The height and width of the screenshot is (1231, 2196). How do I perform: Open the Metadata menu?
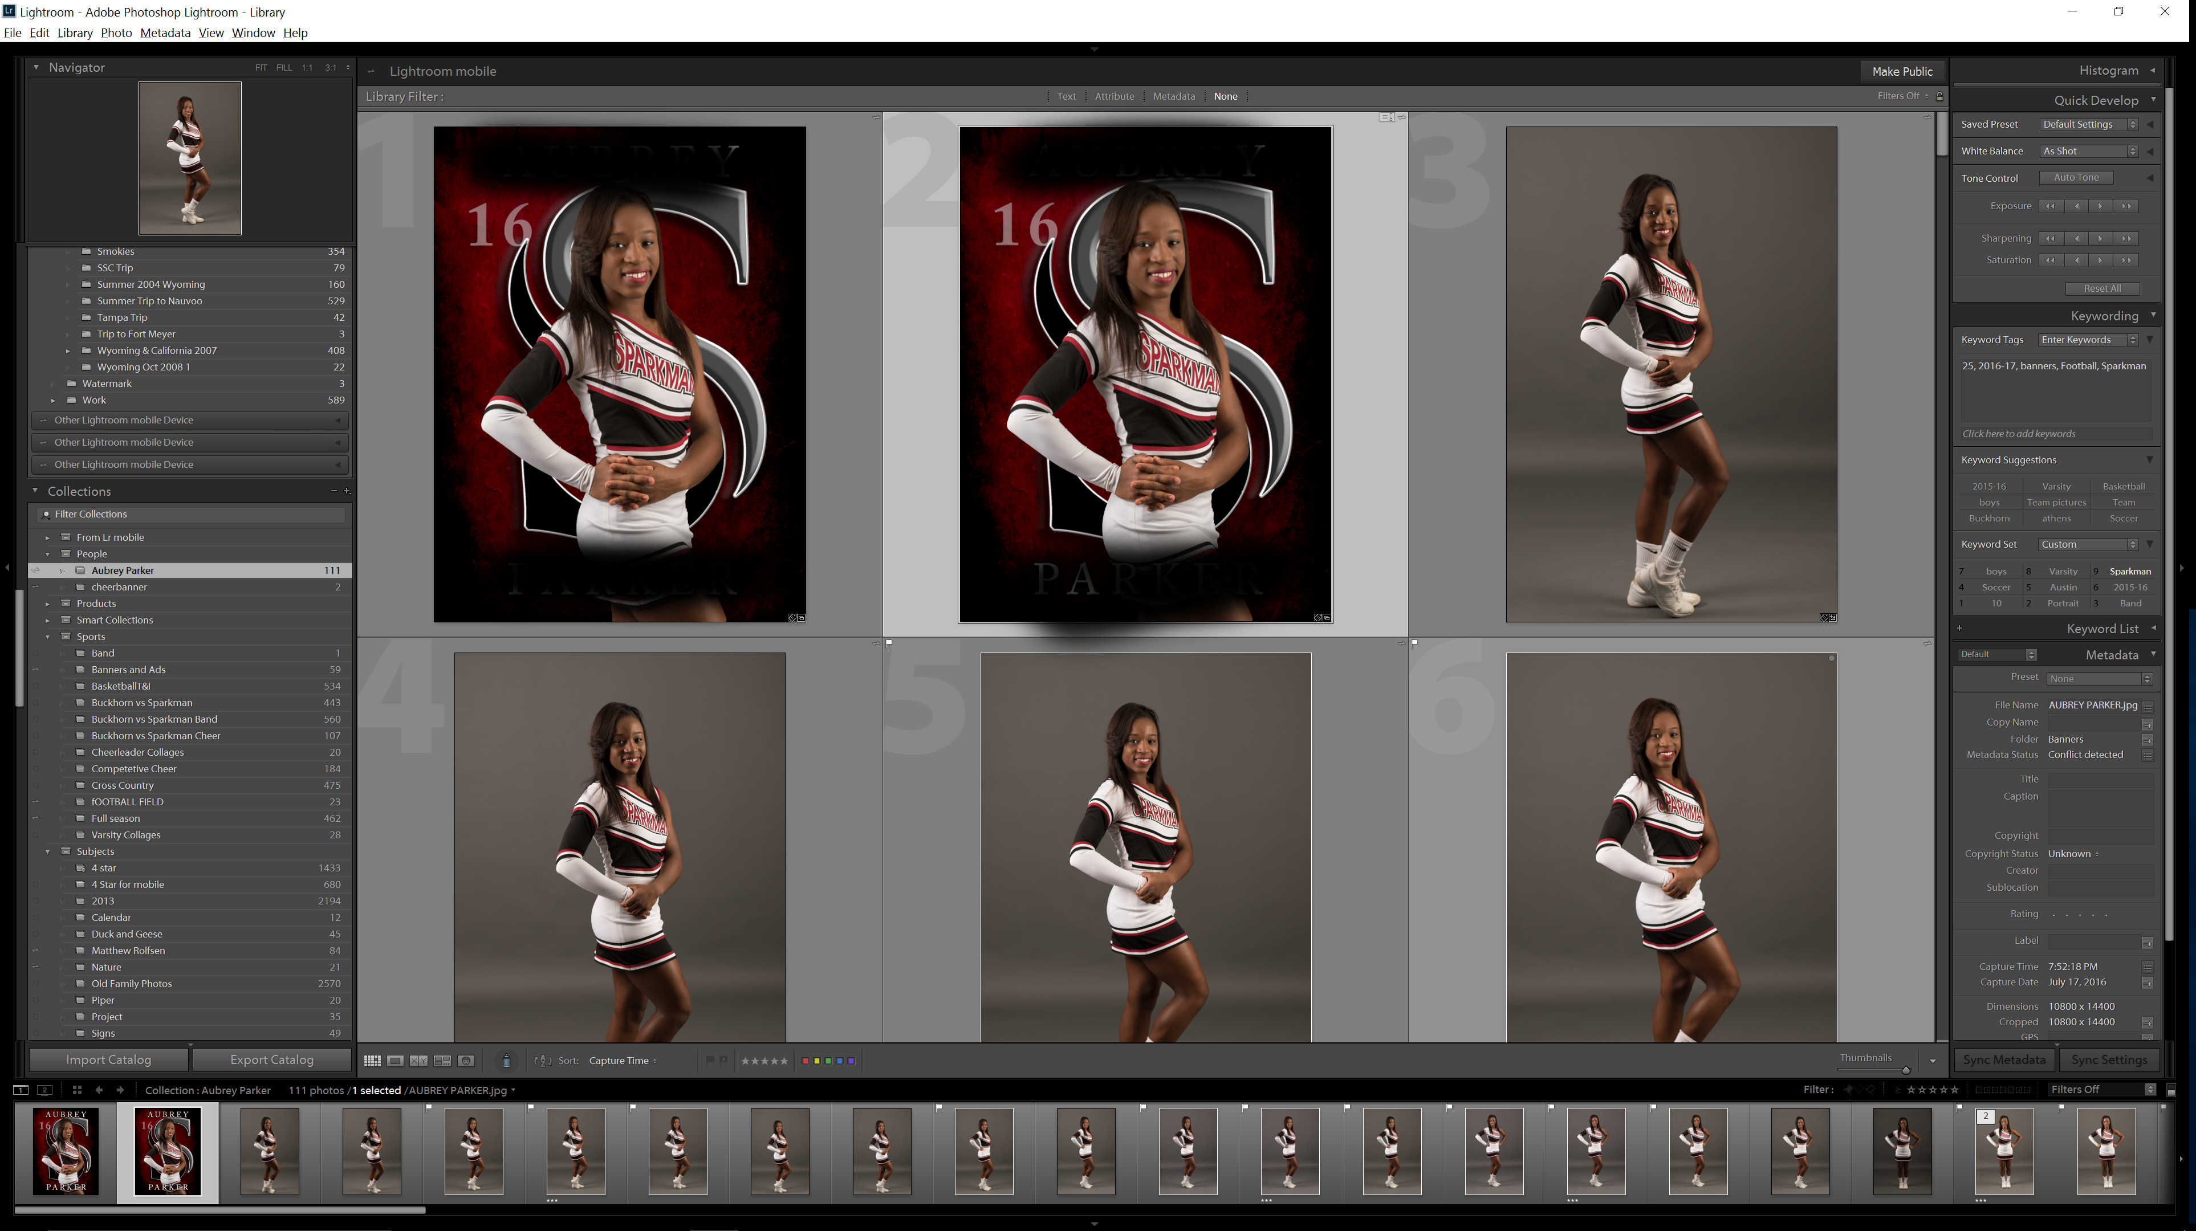point(165,32)
